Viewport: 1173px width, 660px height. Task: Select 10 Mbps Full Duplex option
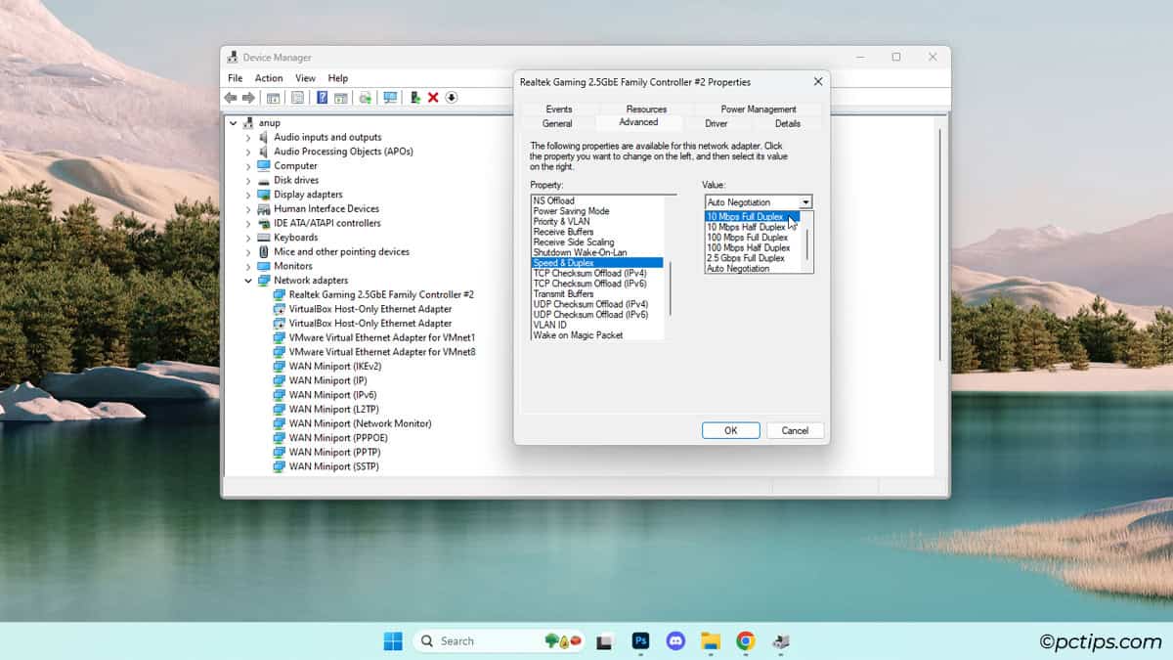click(752, 216)
